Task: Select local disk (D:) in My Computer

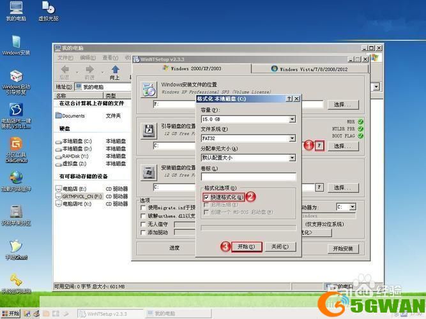Action: pos(73,149)
